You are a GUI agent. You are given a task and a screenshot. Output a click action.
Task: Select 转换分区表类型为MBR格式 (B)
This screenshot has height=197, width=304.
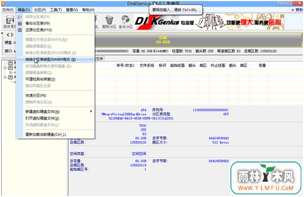(55, 59)
